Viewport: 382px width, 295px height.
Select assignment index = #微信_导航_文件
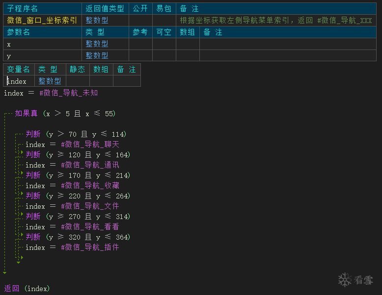click(72, 206)
